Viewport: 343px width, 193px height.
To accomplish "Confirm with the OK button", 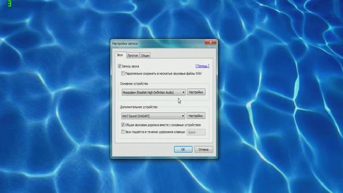I will 183,150.
